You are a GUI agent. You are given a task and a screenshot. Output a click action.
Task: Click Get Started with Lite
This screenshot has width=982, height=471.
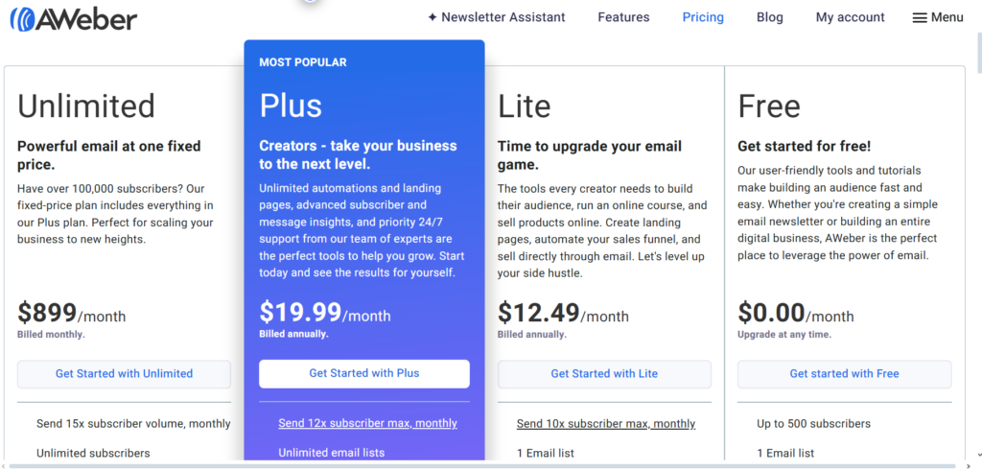pyautogui.click(x=604, y=374)
